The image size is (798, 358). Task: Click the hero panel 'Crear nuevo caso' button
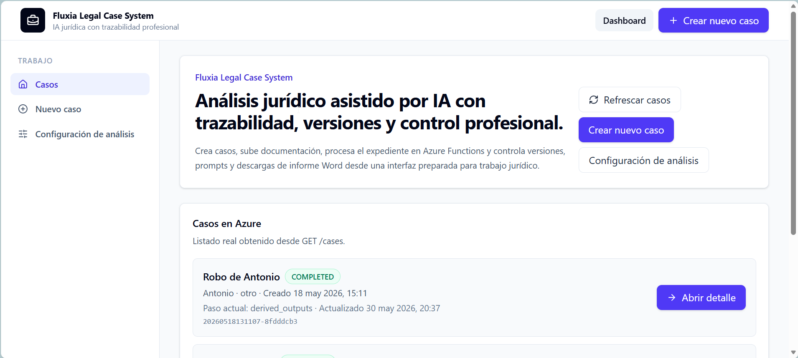pyautogui.click(x=626, y=130)
